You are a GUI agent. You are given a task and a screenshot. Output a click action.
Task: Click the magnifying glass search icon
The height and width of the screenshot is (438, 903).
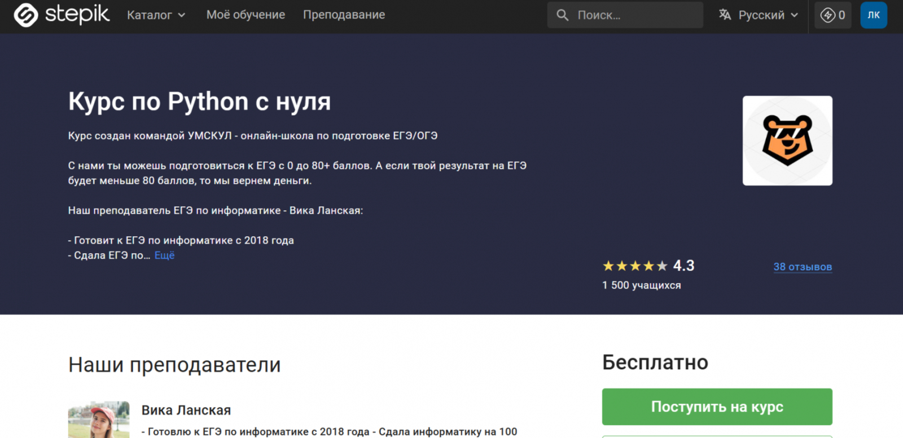pos(562,15)
